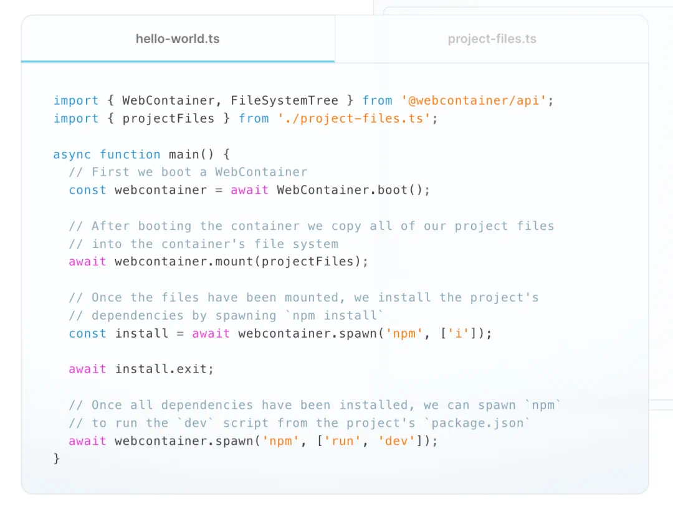The image size is (673, 509).
Task: Click the 'dev' string in final spawn call
Action: pos(396,441)
